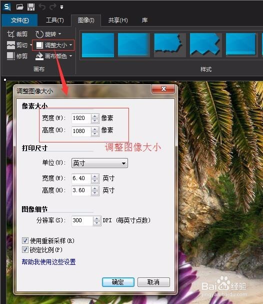This screenshot has width=263, height=304.
Task: Decrease pixel width with down arrow
Action: [94, 120]
